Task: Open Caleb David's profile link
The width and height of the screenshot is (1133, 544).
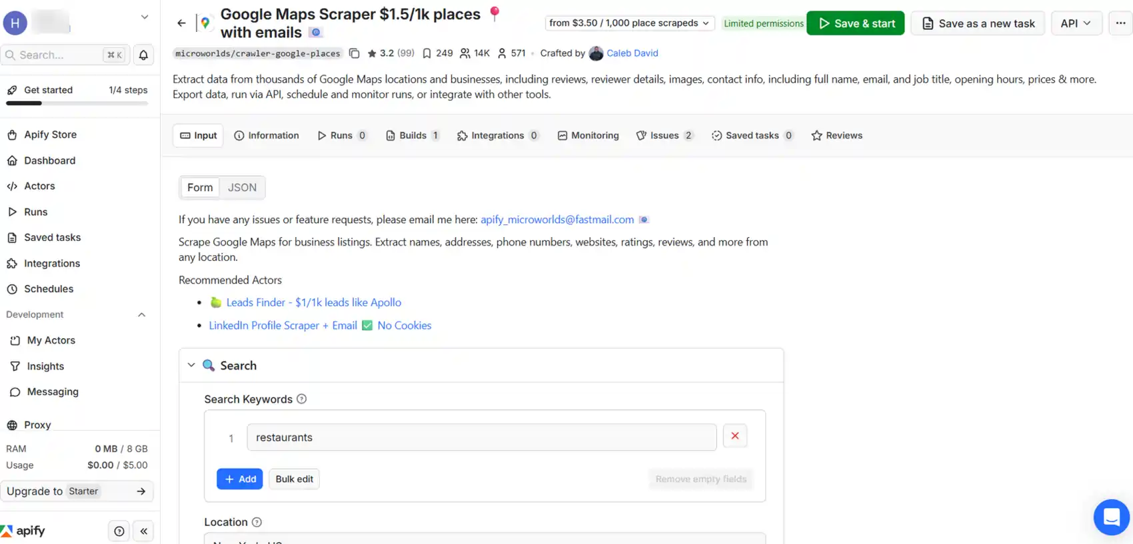Action: click(632, 53)
